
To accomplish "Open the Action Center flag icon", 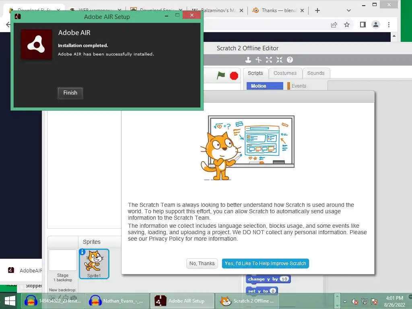I will coord(374,301).
